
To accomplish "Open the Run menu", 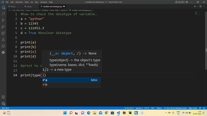I will point(37,2).
